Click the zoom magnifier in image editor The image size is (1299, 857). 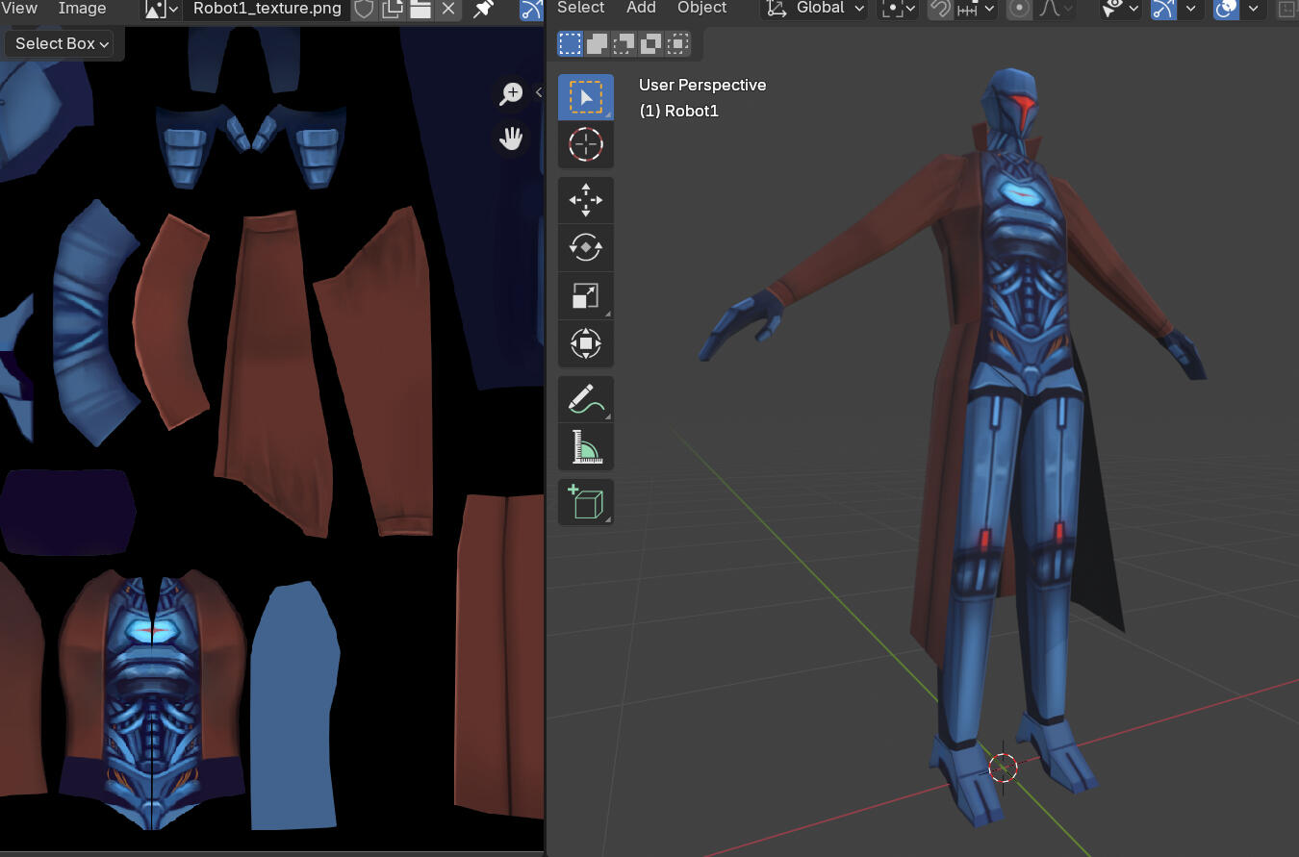511,93
